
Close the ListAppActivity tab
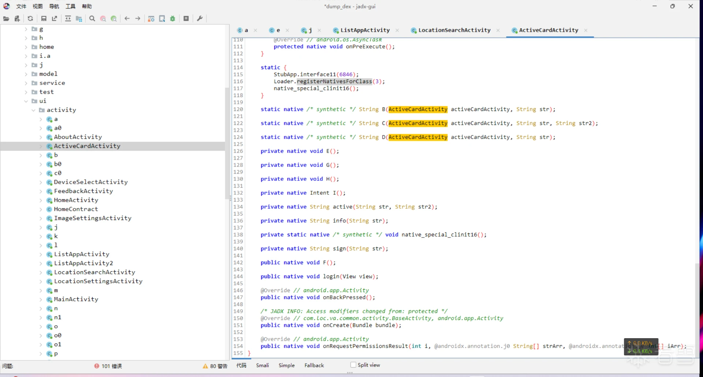[x=397, y=30]
